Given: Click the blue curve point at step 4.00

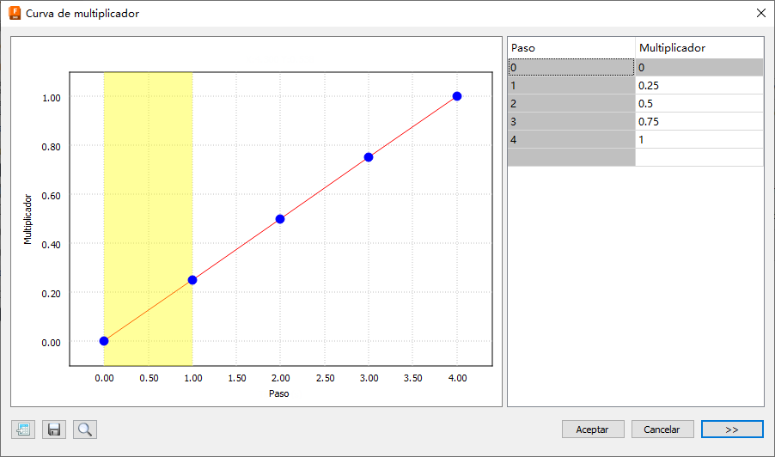Looking at the screenshot, I should [457, 96].
